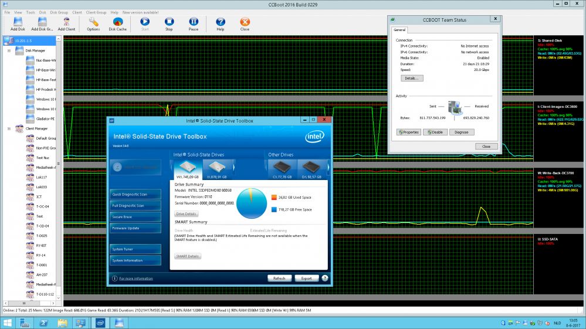Open Firmware Update
586x329 pixels.
[x=136, y=228]
